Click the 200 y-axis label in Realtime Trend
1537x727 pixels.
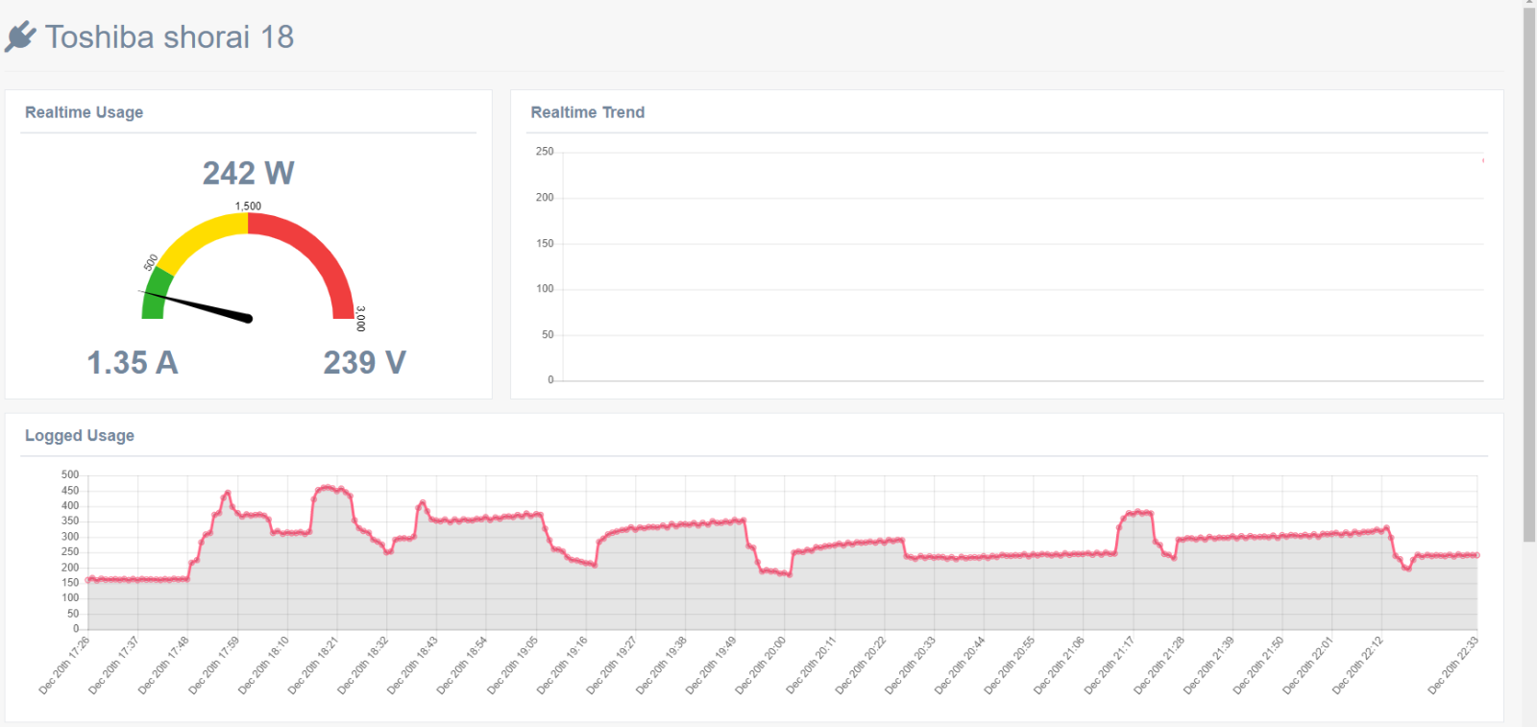coord(545,198)
